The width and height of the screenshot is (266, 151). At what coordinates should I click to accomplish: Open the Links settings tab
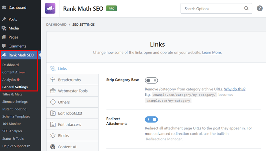[72, 69]
